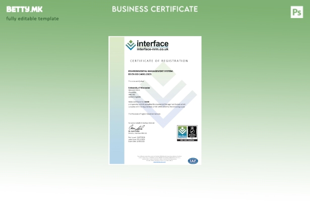Select the UKAS accreditation badge
This screenshot has height=201, width=310.
[x=193, y=133]
